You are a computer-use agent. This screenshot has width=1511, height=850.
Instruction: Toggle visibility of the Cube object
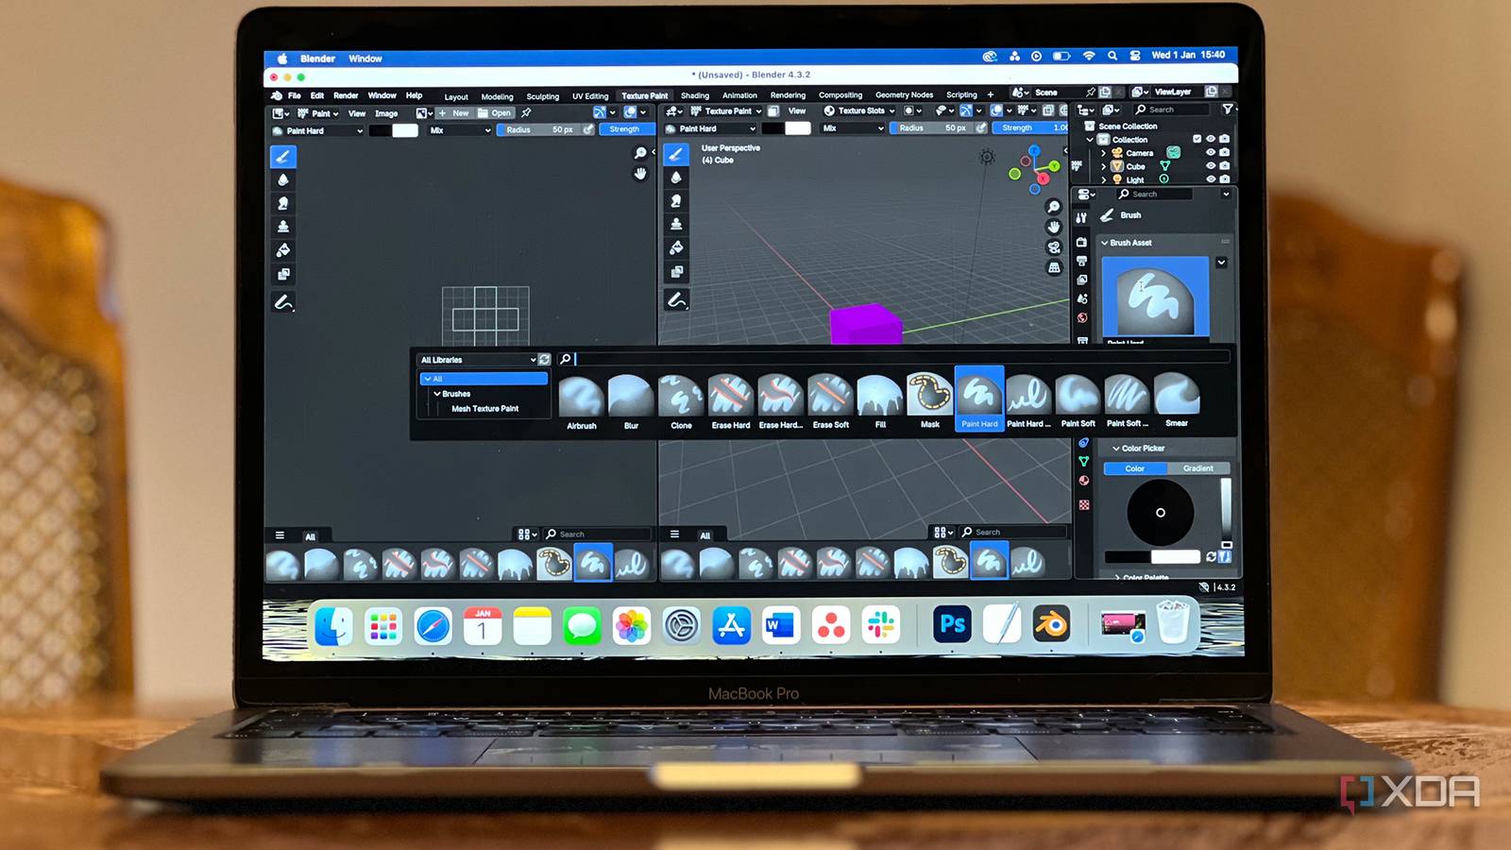(1211, 165)
